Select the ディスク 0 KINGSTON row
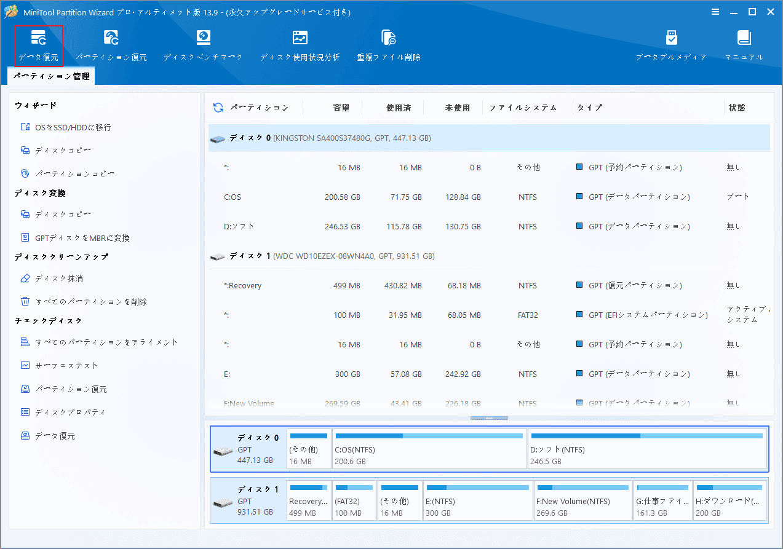783x549 pixels. point(489,138)
